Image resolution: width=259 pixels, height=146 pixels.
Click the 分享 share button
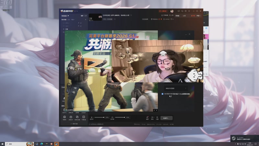pyautogui.click(x=171, y=15)
